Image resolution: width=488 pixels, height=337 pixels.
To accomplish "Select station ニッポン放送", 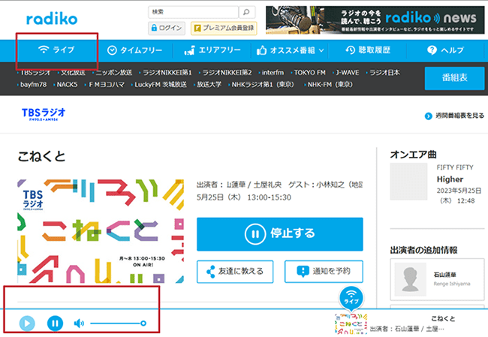I will coord(113,73).
